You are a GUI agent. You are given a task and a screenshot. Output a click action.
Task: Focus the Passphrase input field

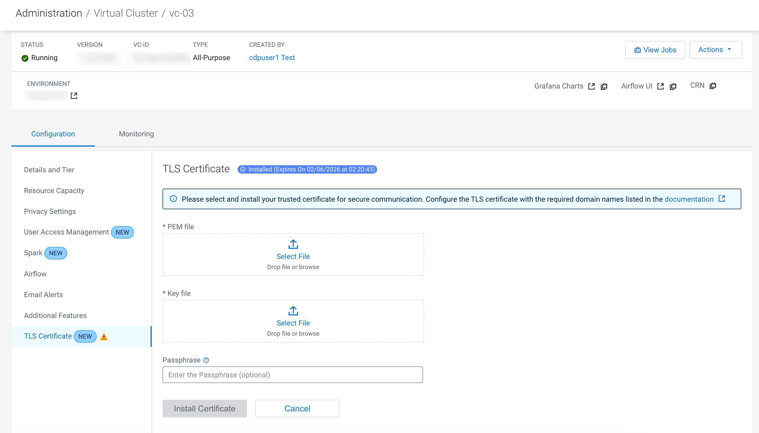coord(292,375)
